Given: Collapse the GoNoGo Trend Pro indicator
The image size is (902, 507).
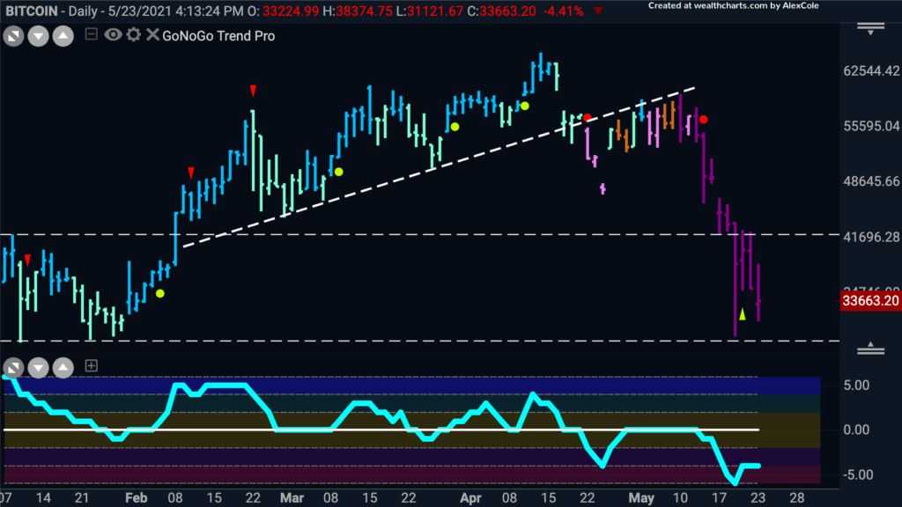Looking at the screenshot, I should [x=91, y=34].
